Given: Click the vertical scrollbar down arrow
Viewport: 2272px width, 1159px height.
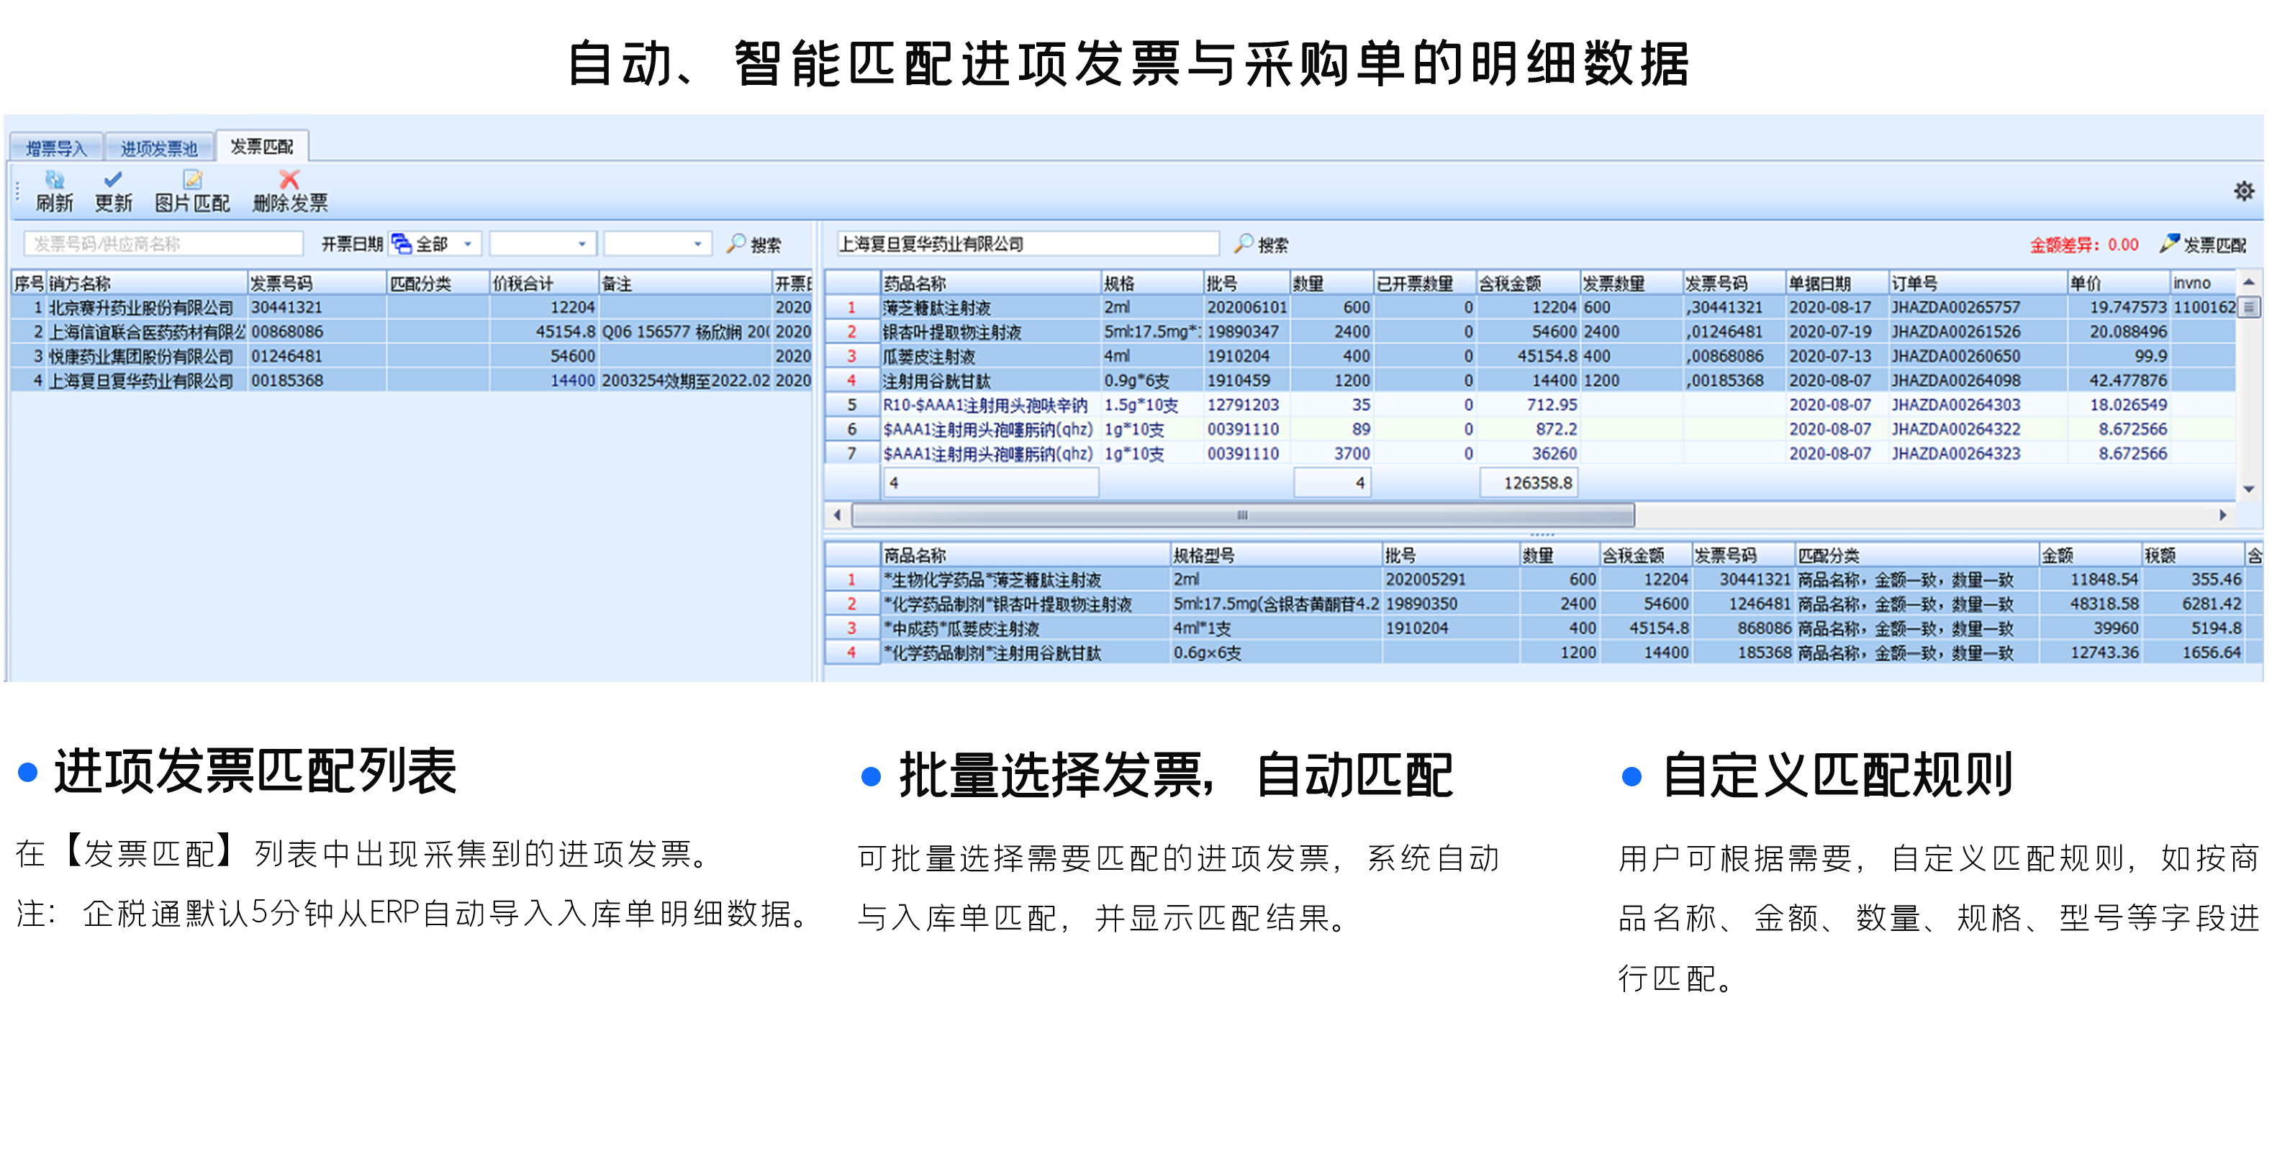Looking at the screenshot, I should [x=2249, y=489].
